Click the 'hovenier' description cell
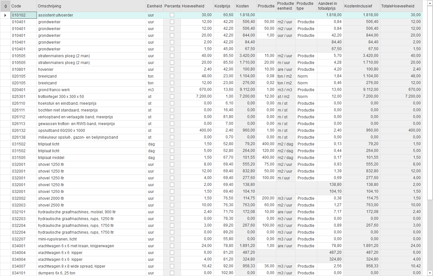This screenshot has width=433, height=276. point(91,69)
